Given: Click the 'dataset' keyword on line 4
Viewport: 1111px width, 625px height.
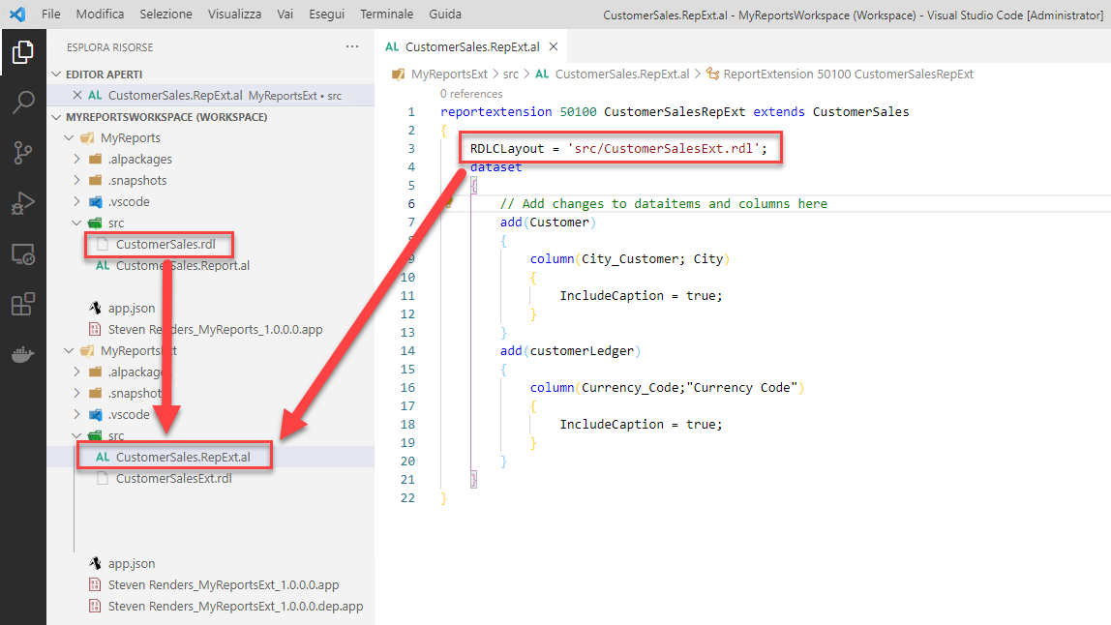Looking at the screenshot, I should point(495,167).
